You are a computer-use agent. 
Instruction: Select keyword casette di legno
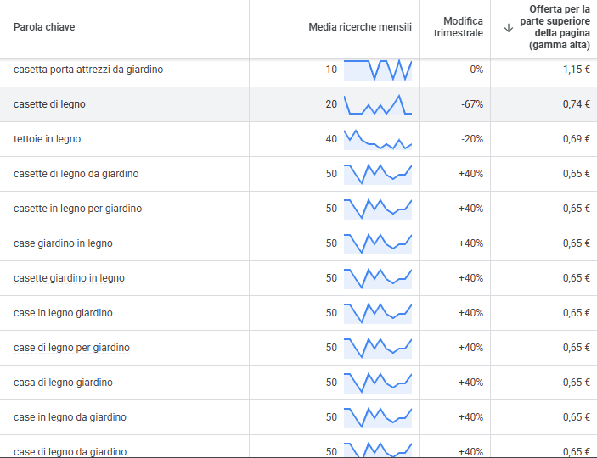[49, 104]
